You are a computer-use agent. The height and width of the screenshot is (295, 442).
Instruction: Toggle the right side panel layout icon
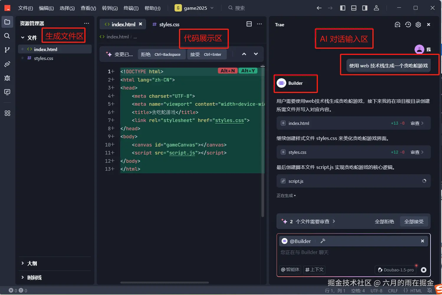(x=365, y=8)
